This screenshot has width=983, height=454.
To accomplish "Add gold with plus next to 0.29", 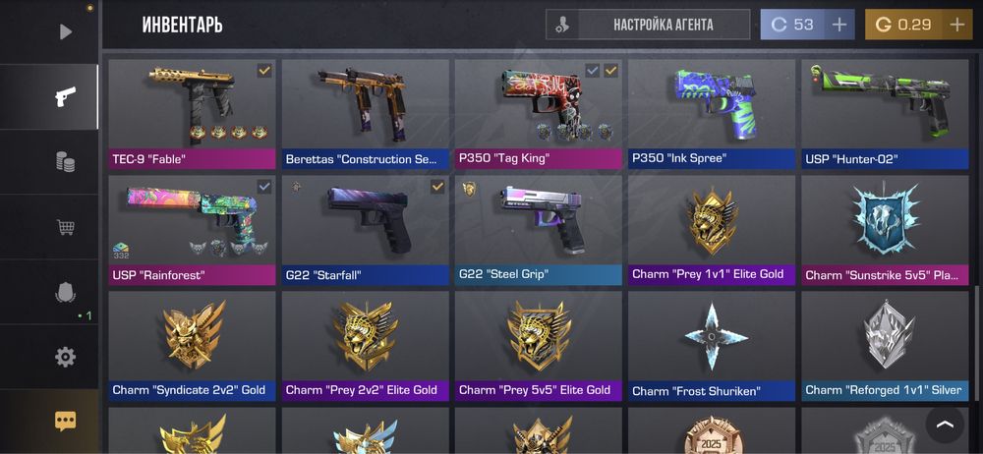I will click(x=956, y=26).
